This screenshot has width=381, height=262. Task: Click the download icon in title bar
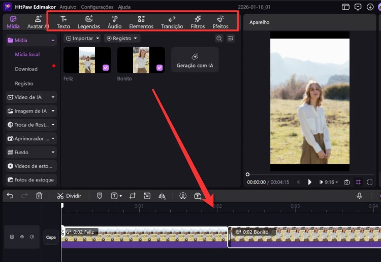[x=370, y=7]
